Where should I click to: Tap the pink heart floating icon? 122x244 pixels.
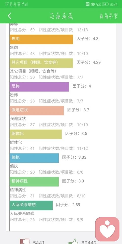pos(107,229)
